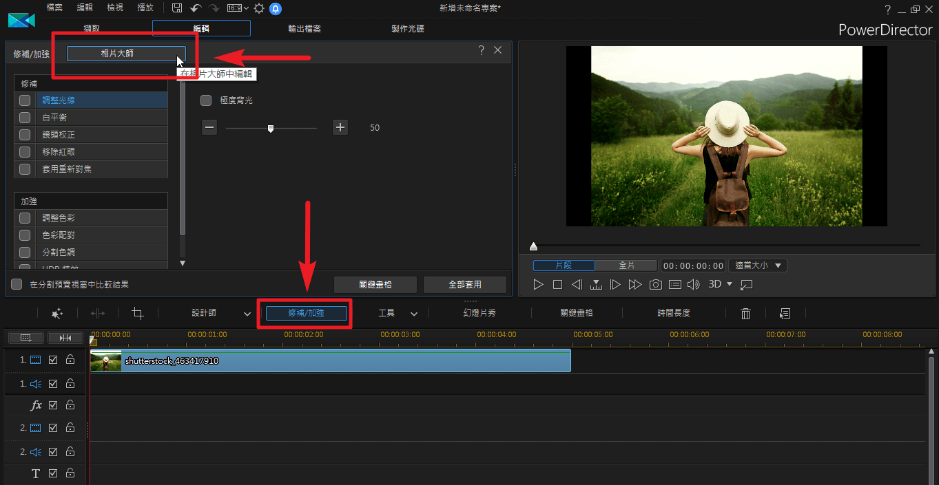939x485 pixels.
Task: Tick the 鏡頭校正 checkbox
Action: pos(25,134)
